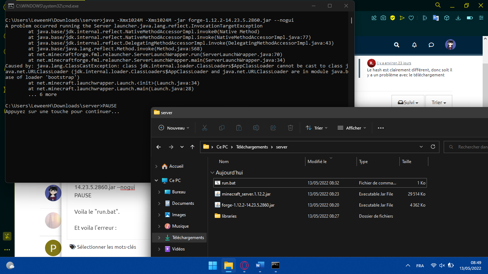Open browser downloads icon in Opera toolbar
The height and width of the screenshot is (274, 488).
(458, 18)
